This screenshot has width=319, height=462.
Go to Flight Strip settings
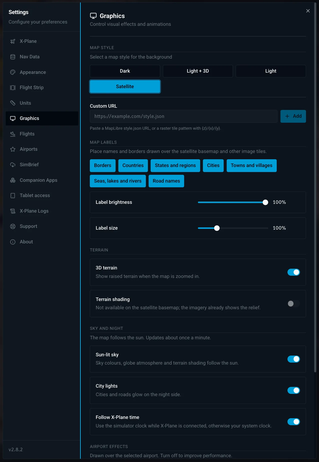42,88
